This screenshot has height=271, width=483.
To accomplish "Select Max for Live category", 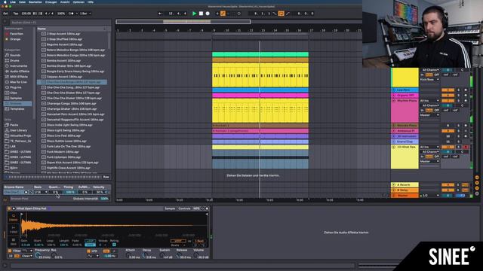I will point(18,82).
